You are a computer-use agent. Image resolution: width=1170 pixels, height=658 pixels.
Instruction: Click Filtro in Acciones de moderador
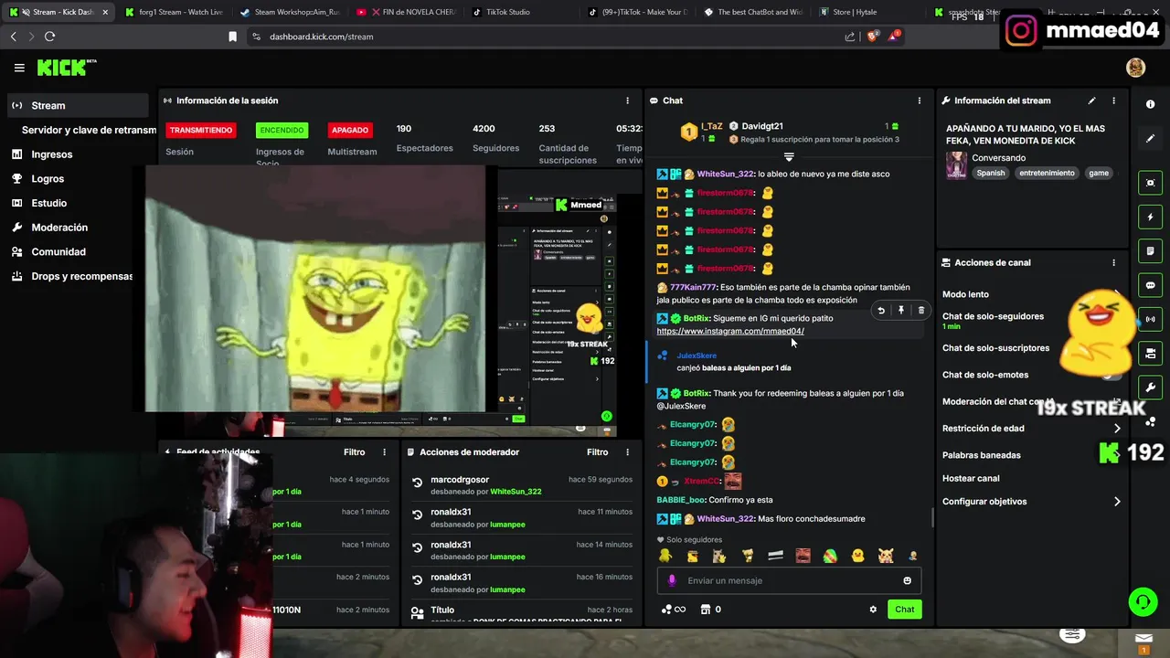[x=597, y=452]
